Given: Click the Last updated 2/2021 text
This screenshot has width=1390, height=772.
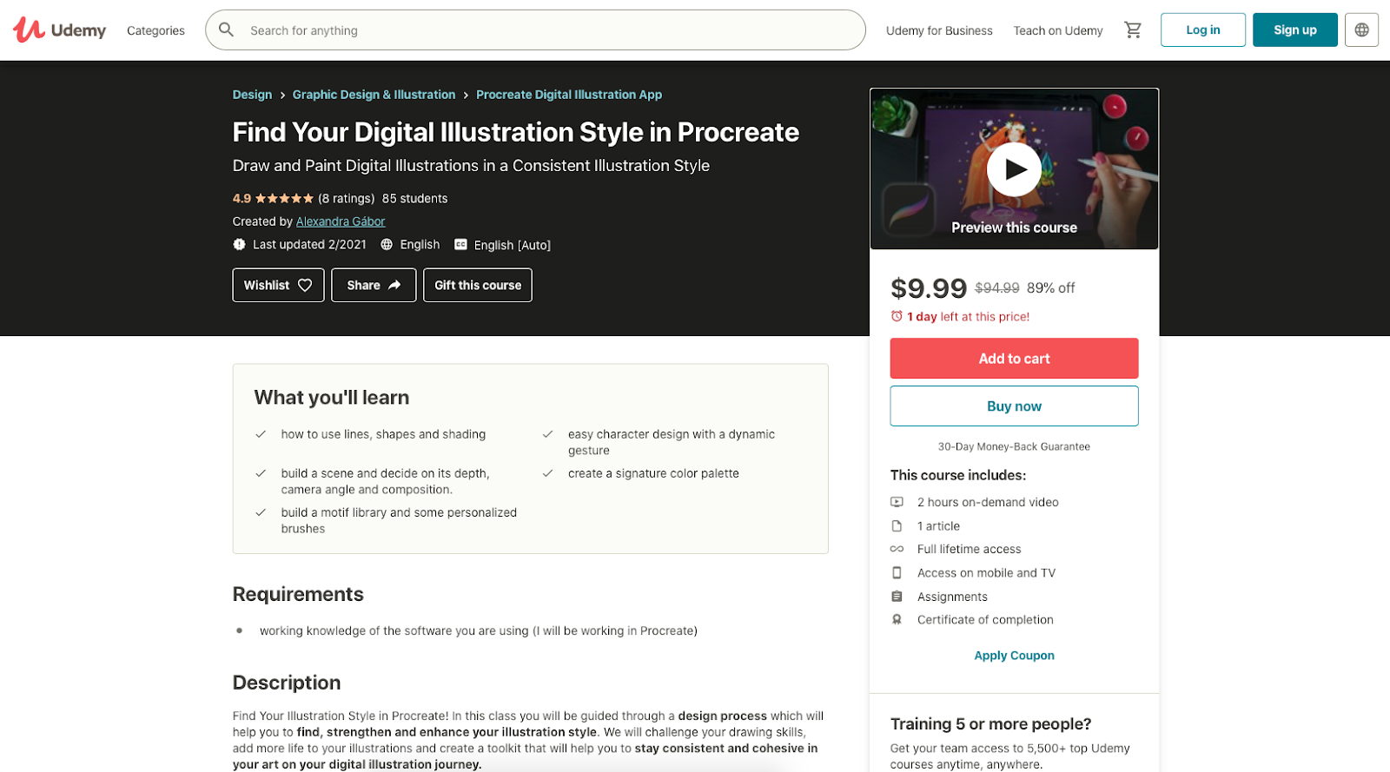Looking at the screenshot, I should 309,245.
